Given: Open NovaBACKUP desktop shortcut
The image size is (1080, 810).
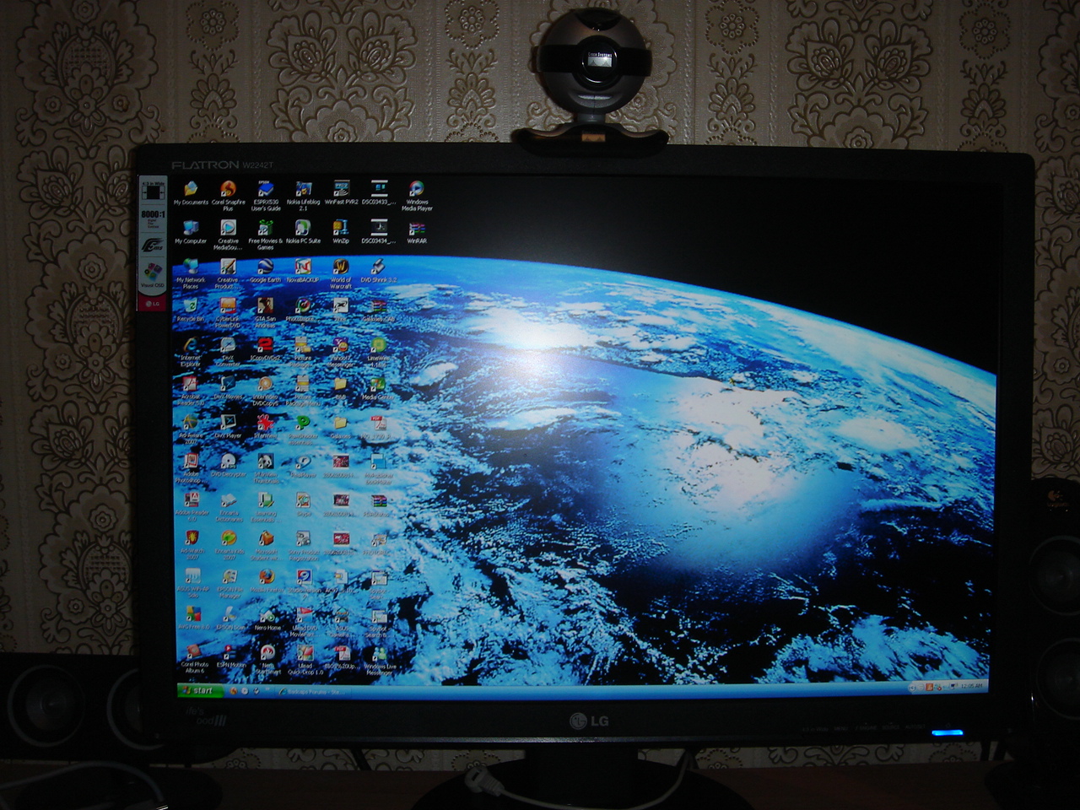Looking at the screenshot, I should (302, 272).
